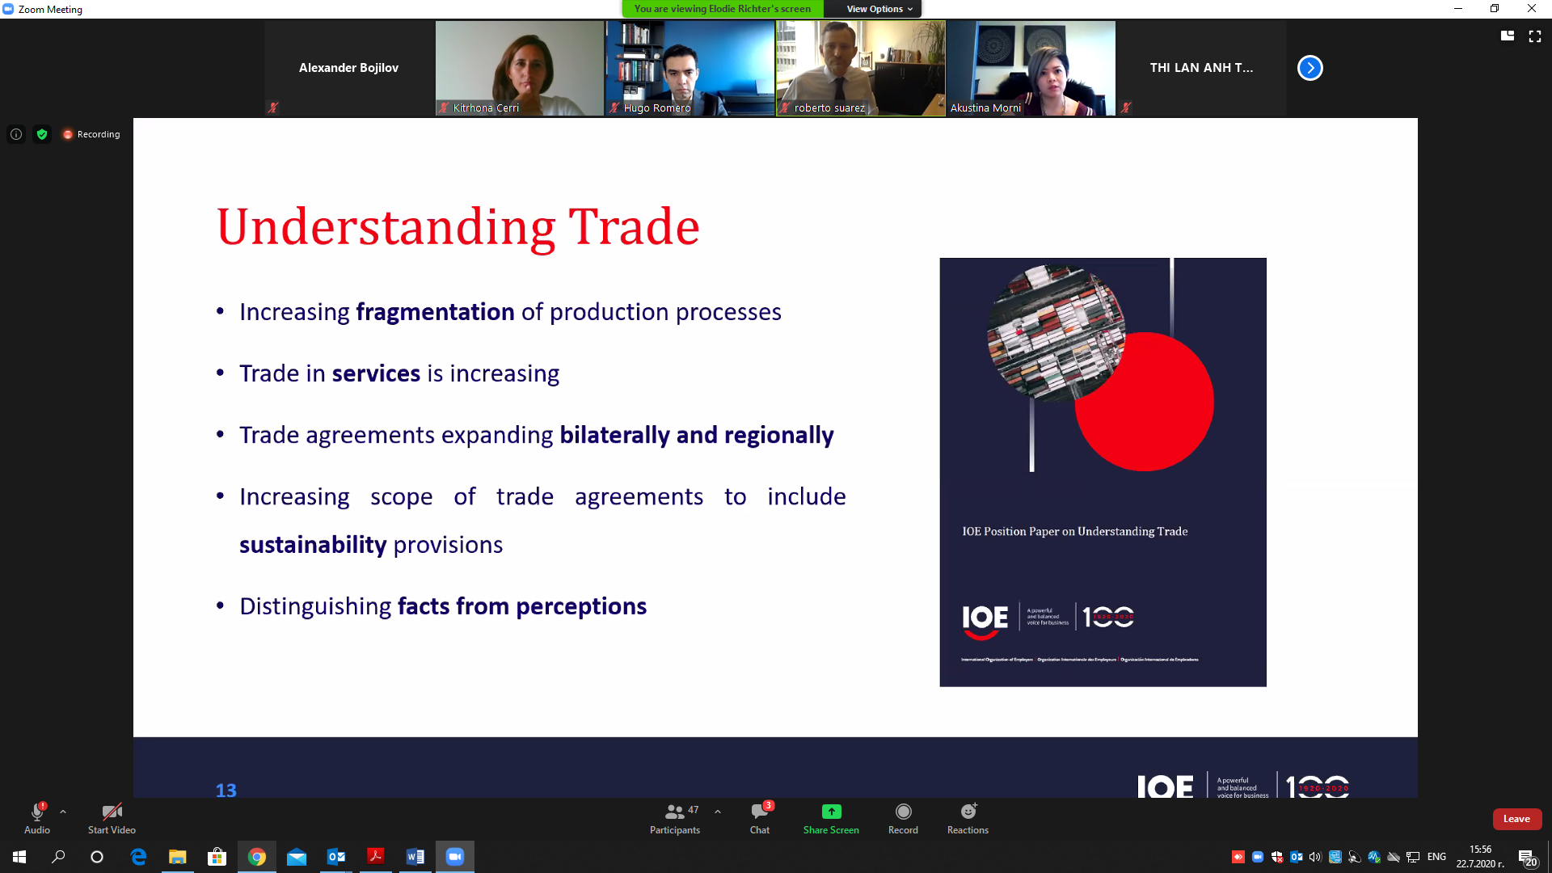Screen dimensions: 1552x873
Task: Start recording with the Record button
Action: click(903, 818)
